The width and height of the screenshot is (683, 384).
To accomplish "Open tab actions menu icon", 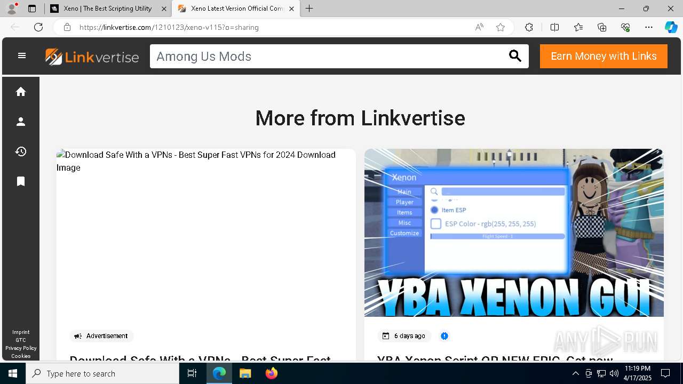I will pyautogui.click(x=32, y=9).
